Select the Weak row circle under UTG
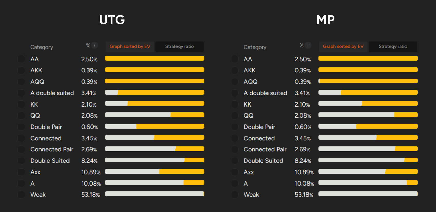 pyautogui.click(x=21, y=195)
